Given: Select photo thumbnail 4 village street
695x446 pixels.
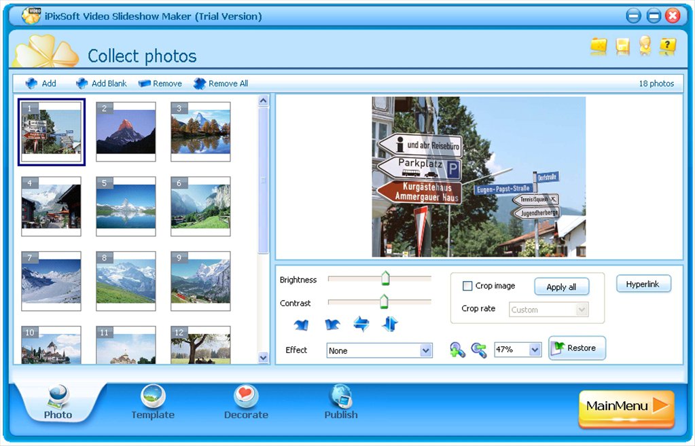Looking at the screenshot, I should (52, 206).
